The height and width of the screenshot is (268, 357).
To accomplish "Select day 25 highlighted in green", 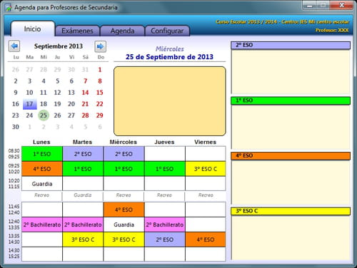I will tap(44, 115).
